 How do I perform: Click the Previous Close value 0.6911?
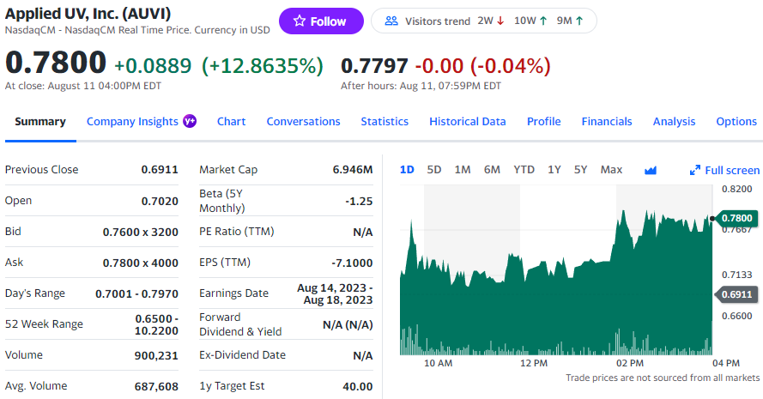point(160,170)
